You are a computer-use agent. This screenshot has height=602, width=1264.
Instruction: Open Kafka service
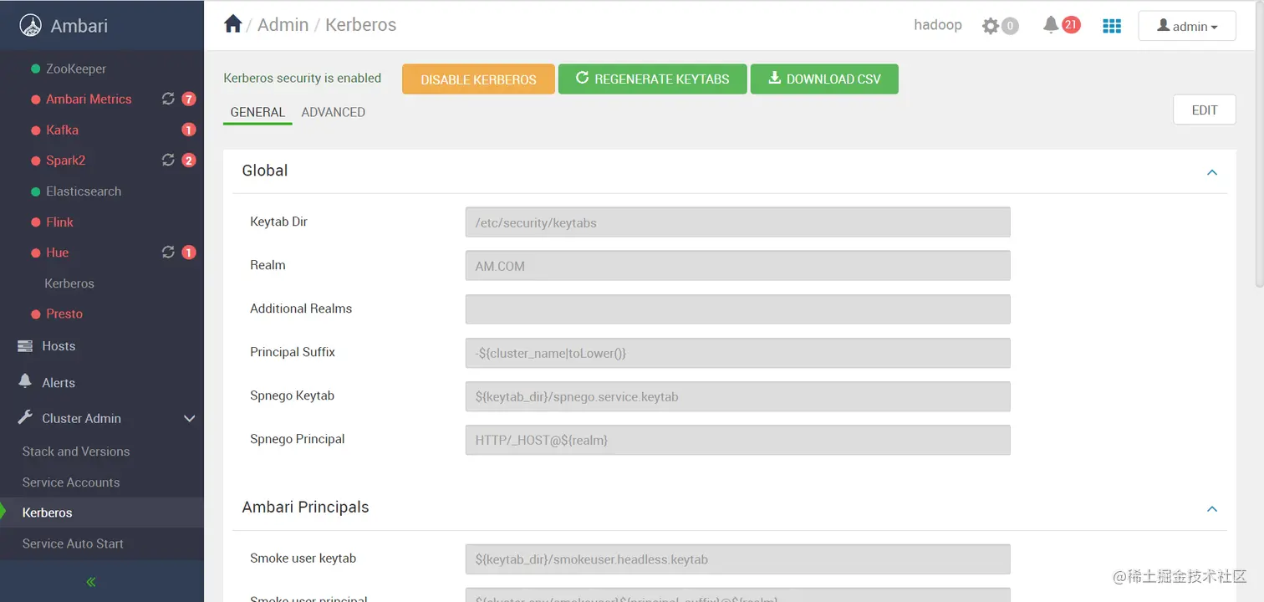[62, 130]
